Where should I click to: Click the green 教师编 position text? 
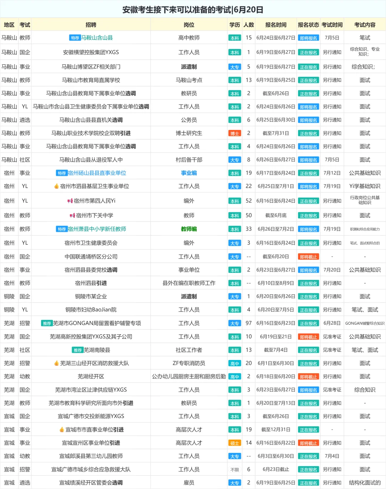click(x=189, y=229)
